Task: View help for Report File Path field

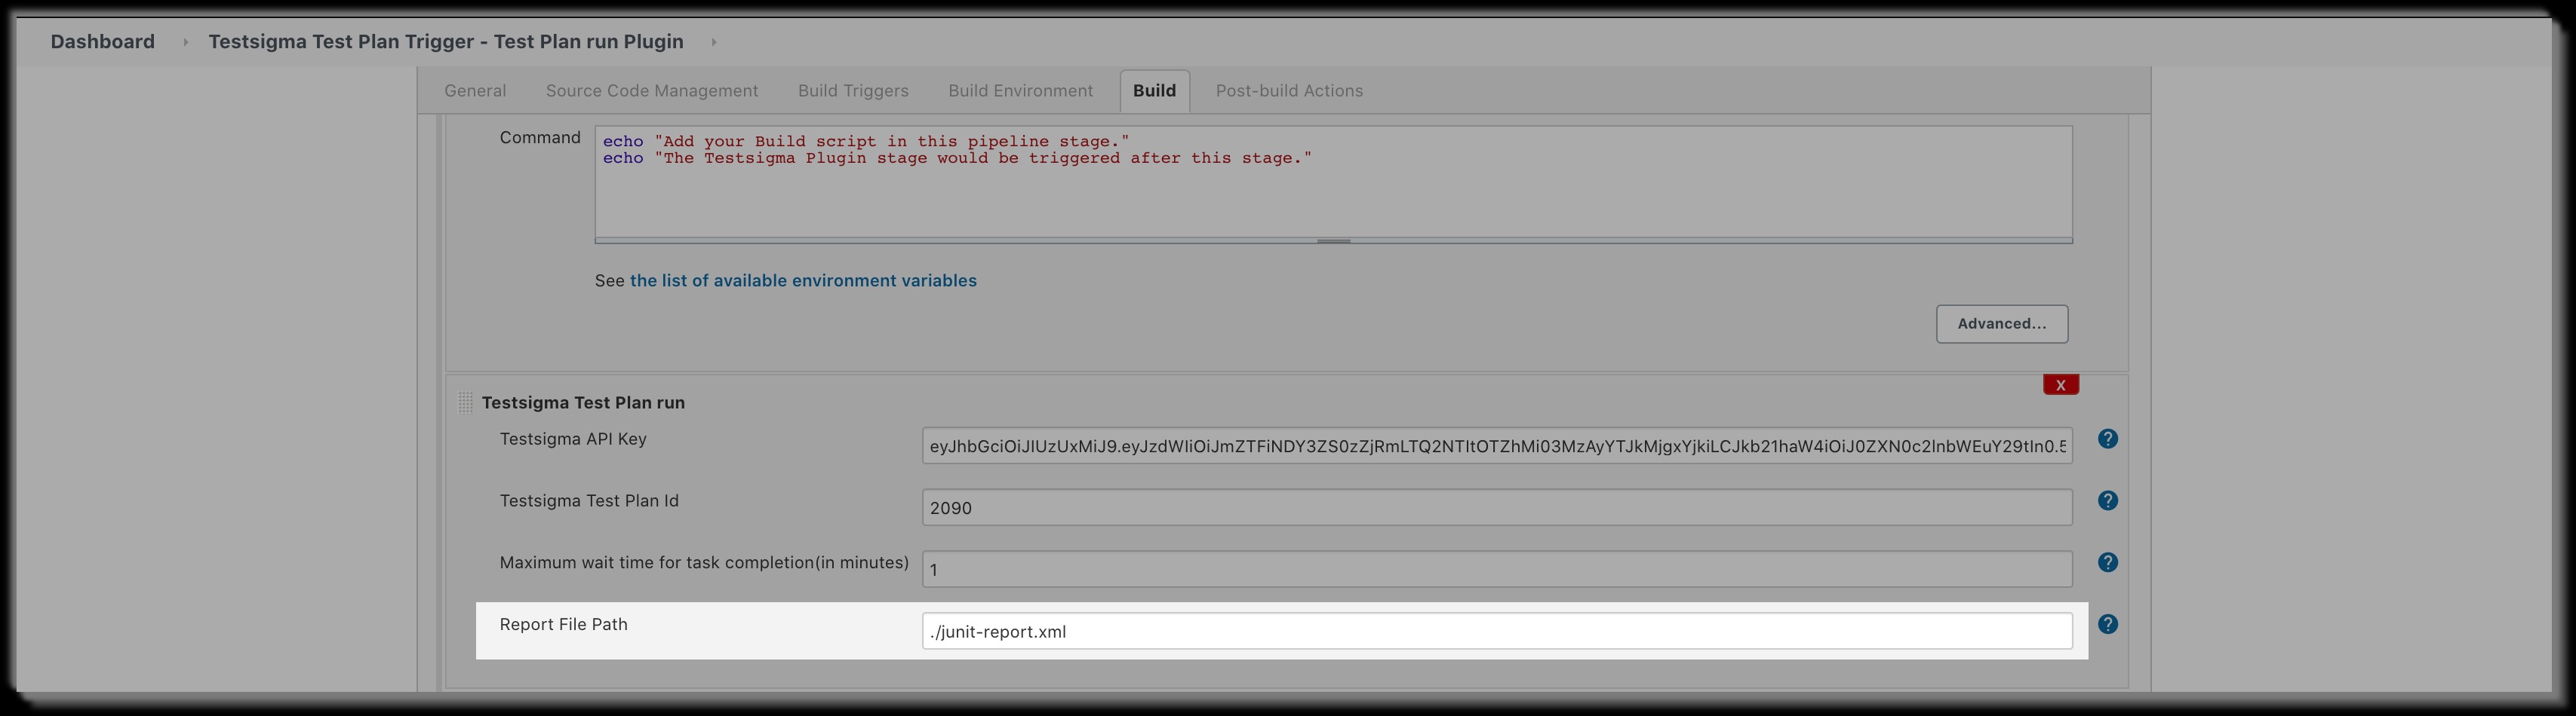Action: [2107, 624]
